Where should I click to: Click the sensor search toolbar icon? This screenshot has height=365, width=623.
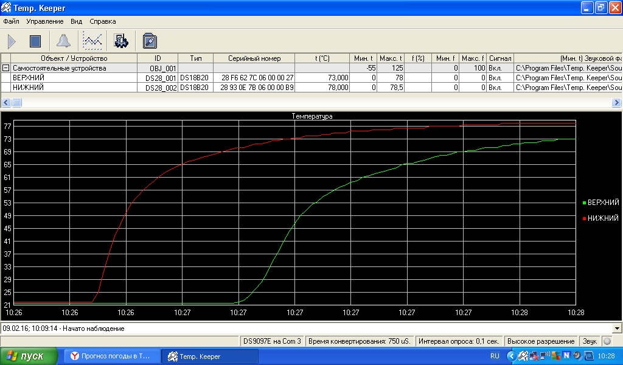tap(150, 41)
